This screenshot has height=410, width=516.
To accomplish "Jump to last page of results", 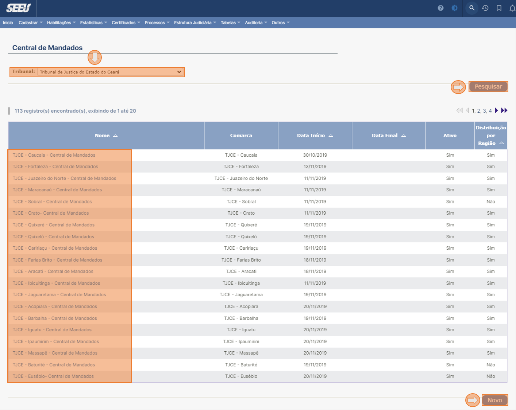I will [x=504, y=110].
